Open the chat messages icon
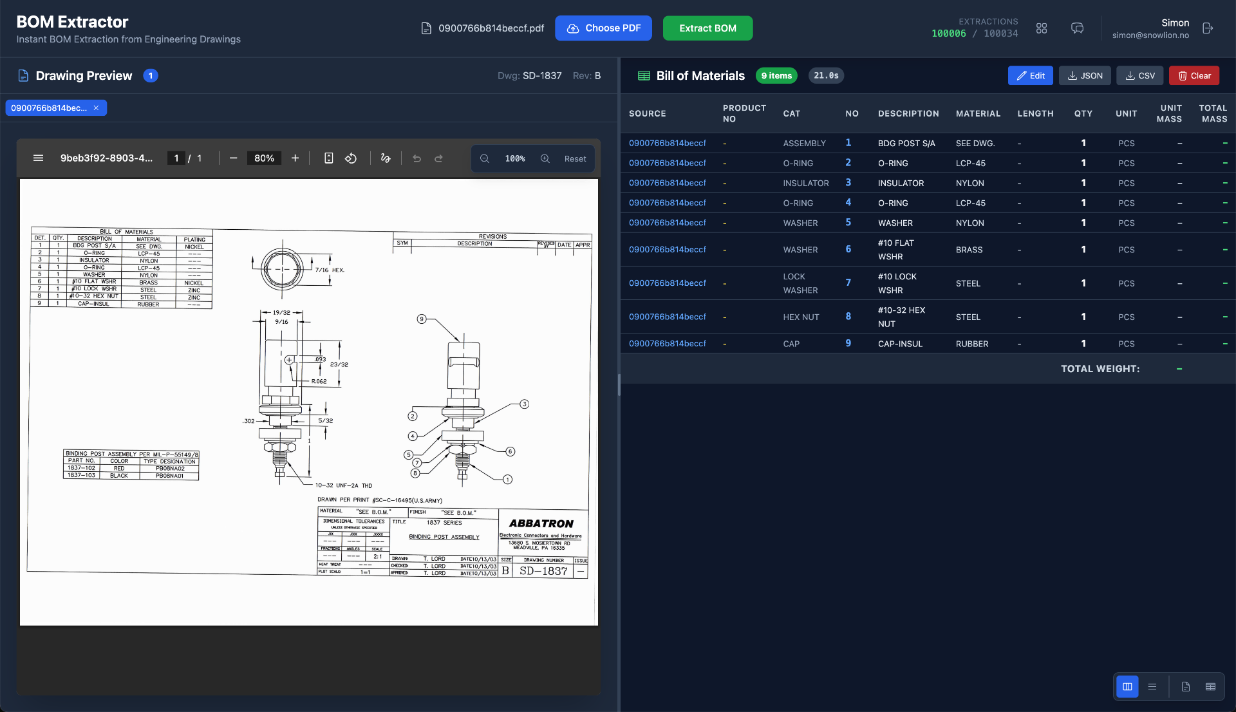 point(1077,28)
